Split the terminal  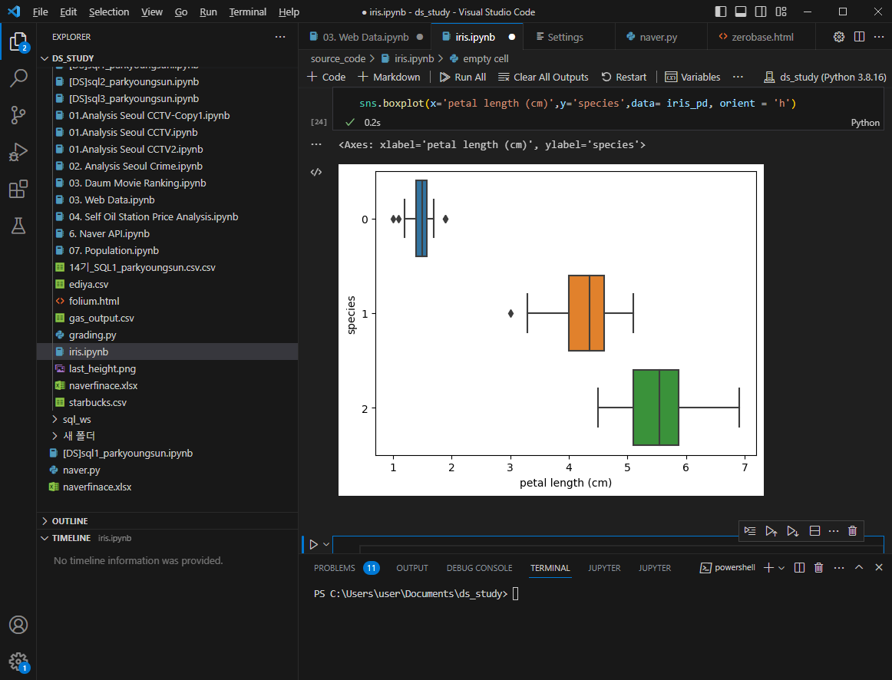(799, 567)
